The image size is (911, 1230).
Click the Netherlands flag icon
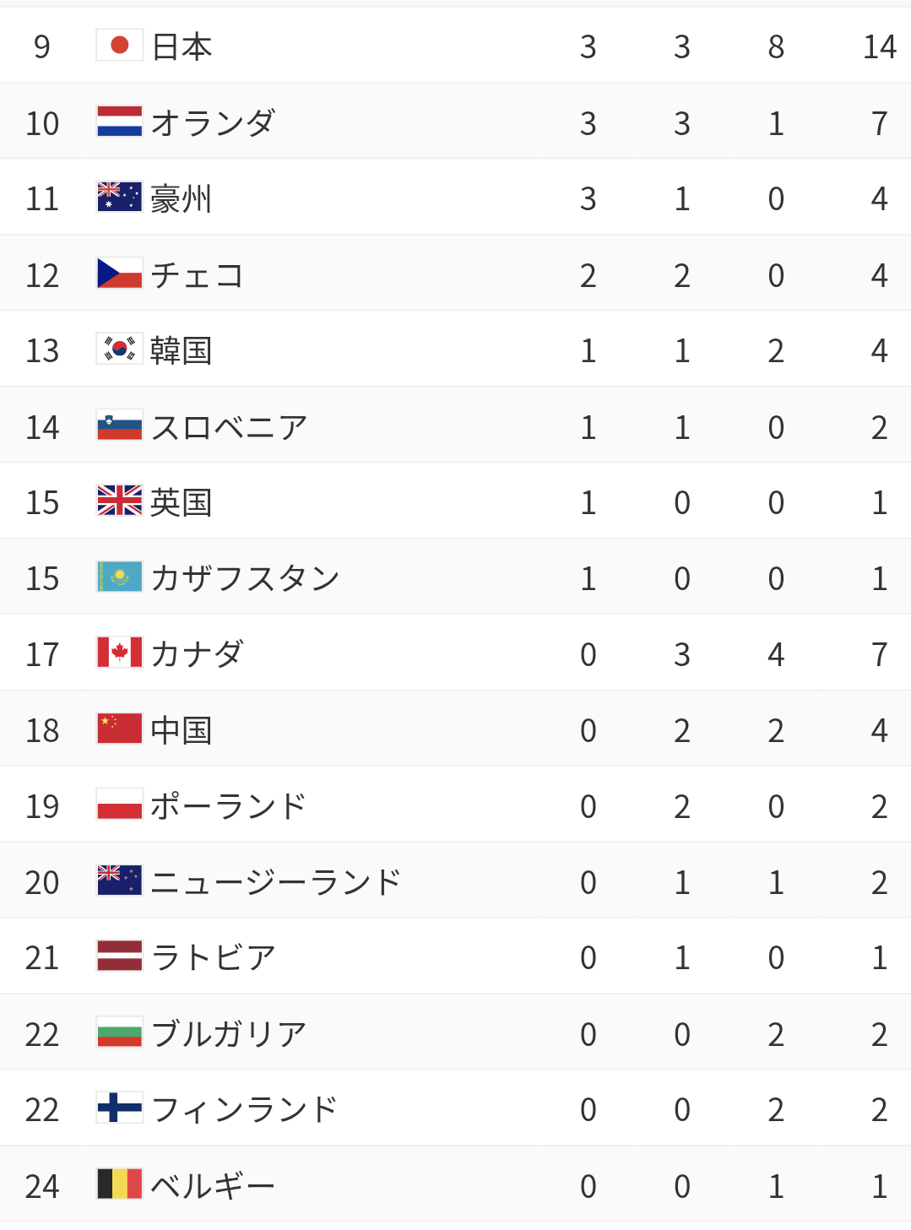tap(119, 122)
